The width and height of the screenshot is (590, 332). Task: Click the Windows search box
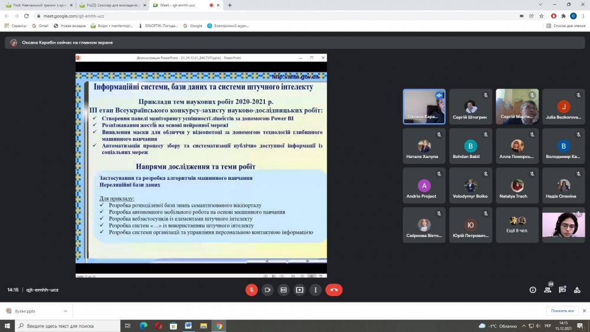coord(68,326)
